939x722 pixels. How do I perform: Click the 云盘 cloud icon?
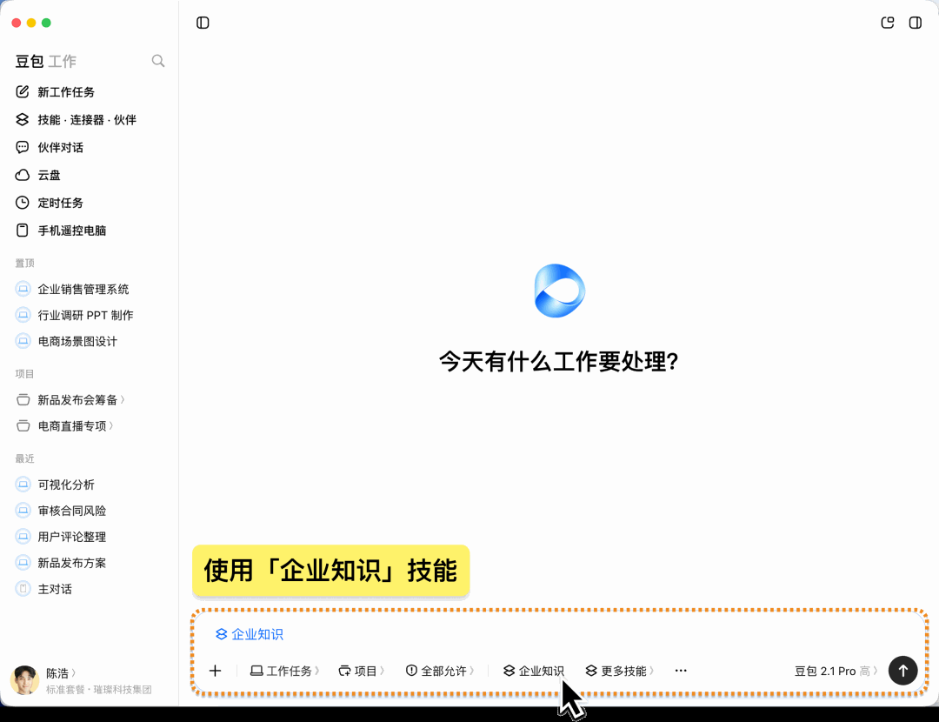22,175
